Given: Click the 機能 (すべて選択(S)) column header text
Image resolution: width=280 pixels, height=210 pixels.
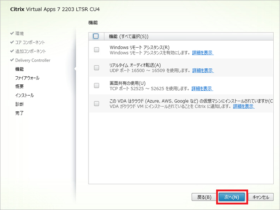Looking at the screenshot, I should [x=129, y=36].
